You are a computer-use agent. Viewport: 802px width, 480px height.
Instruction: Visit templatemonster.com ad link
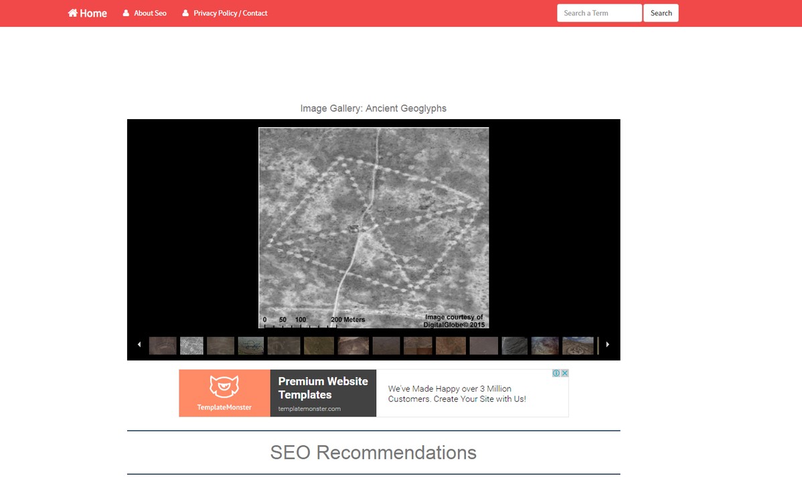pos(309,409)
